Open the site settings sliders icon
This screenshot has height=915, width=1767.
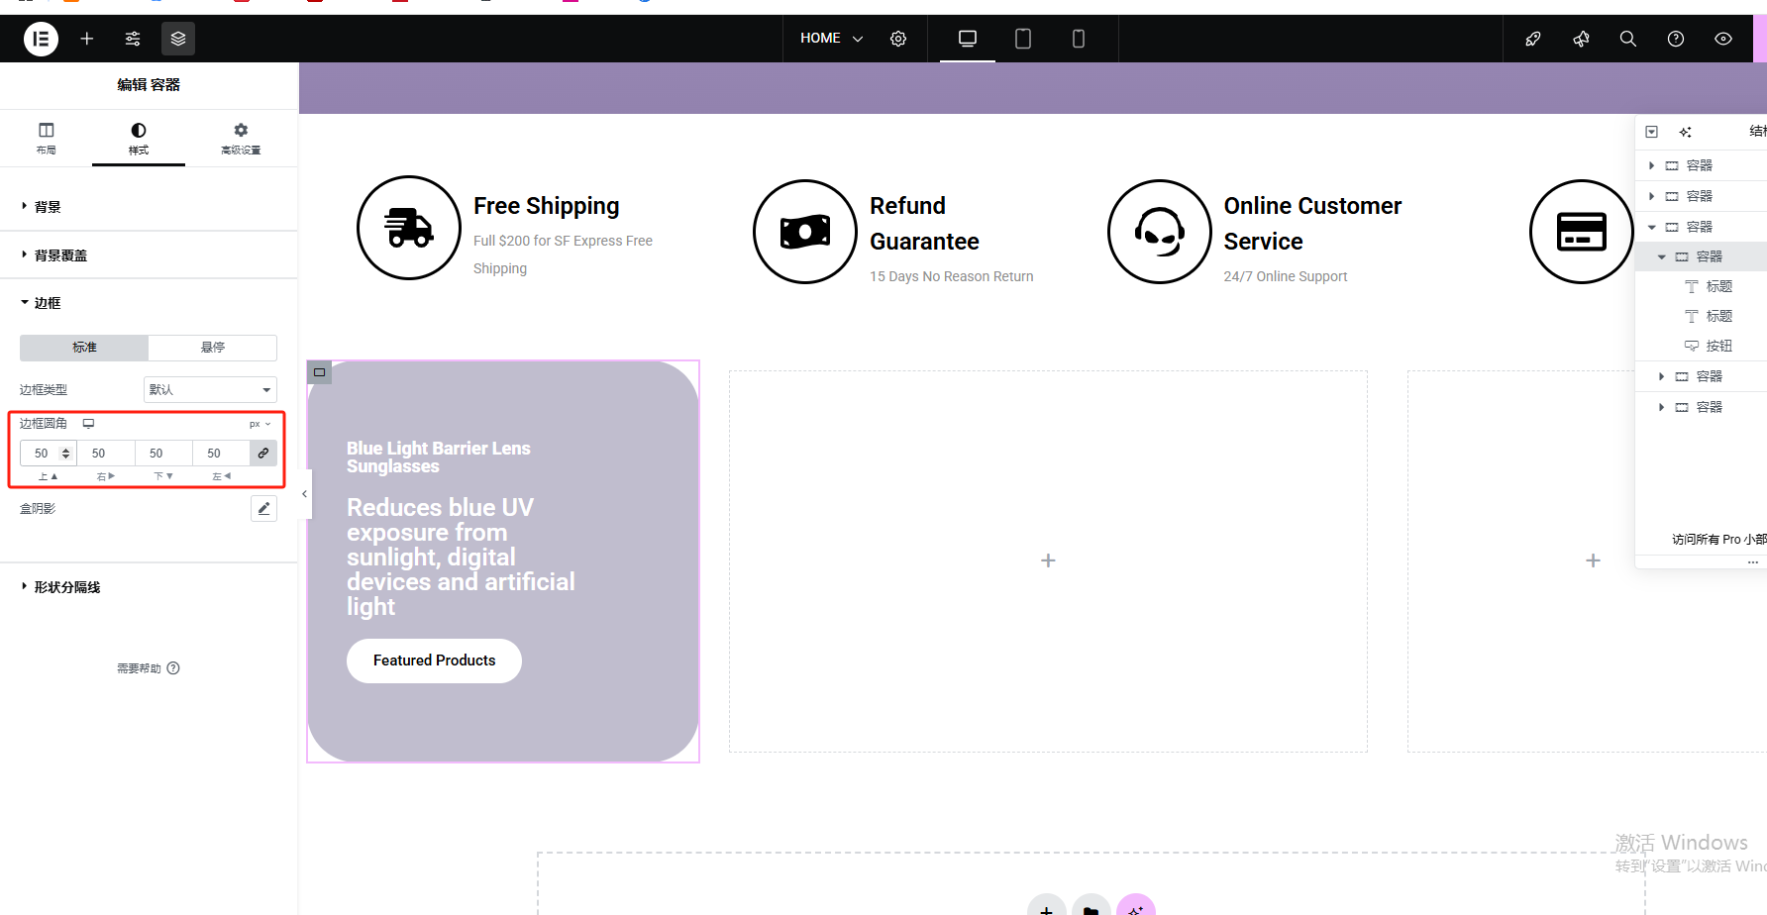pos(133,39)
